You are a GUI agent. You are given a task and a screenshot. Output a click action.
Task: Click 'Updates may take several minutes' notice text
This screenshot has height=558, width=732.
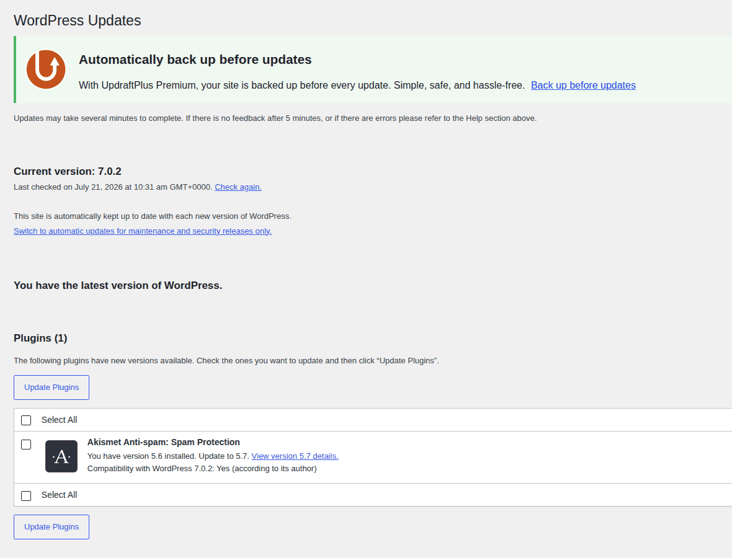[275, 118]
